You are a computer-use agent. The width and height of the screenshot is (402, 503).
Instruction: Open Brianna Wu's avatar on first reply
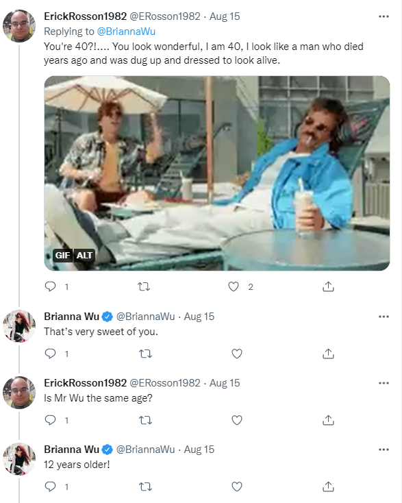click(x=19, y=326)
